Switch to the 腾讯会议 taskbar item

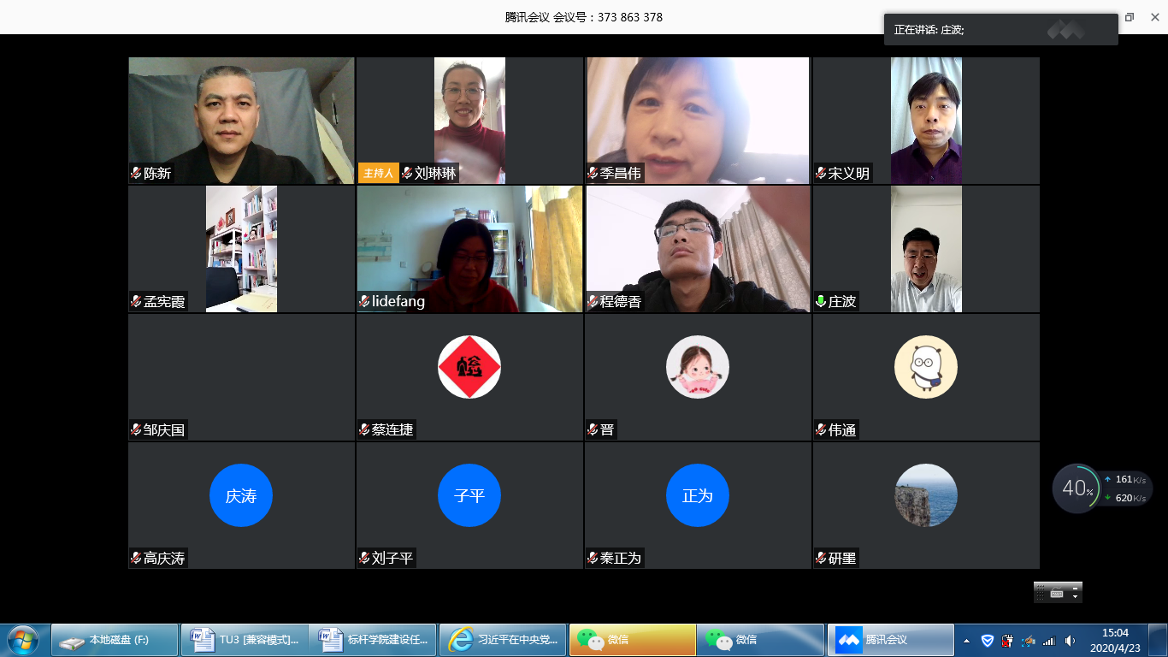890,640
